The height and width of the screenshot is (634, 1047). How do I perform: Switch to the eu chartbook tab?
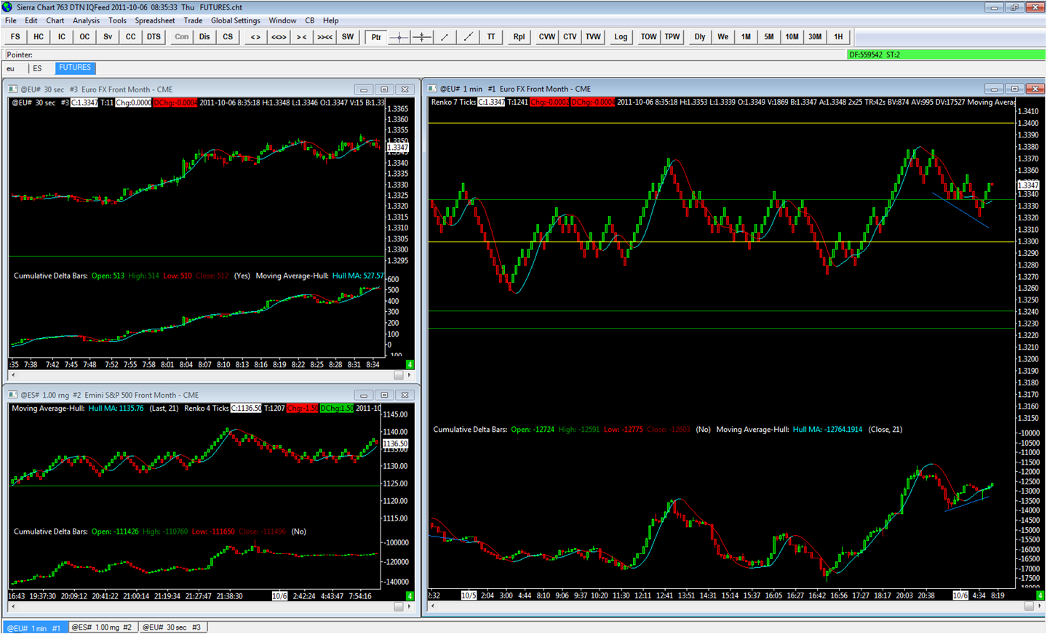(x=11, y=68)
